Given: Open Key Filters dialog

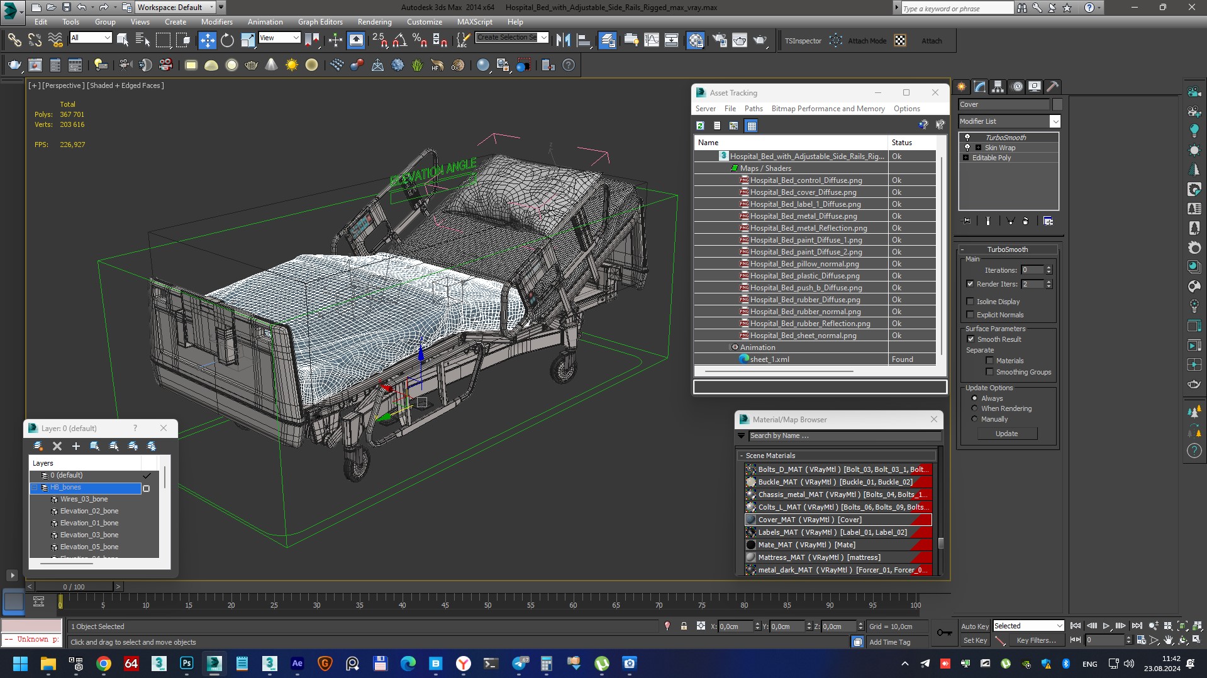Looking at the screenshot, I should pos(1036,640).
